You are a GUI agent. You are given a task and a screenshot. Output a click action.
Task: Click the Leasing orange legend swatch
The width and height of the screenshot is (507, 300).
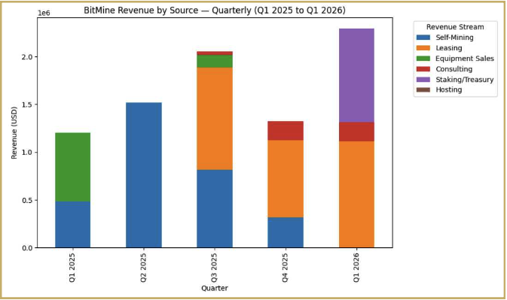(x=423, y=48)
